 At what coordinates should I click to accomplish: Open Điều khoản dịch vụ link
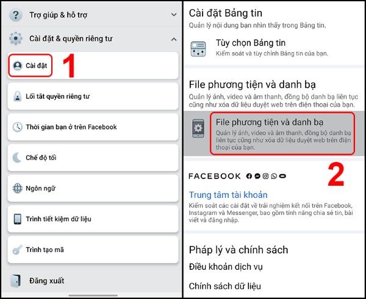(226, 267)
